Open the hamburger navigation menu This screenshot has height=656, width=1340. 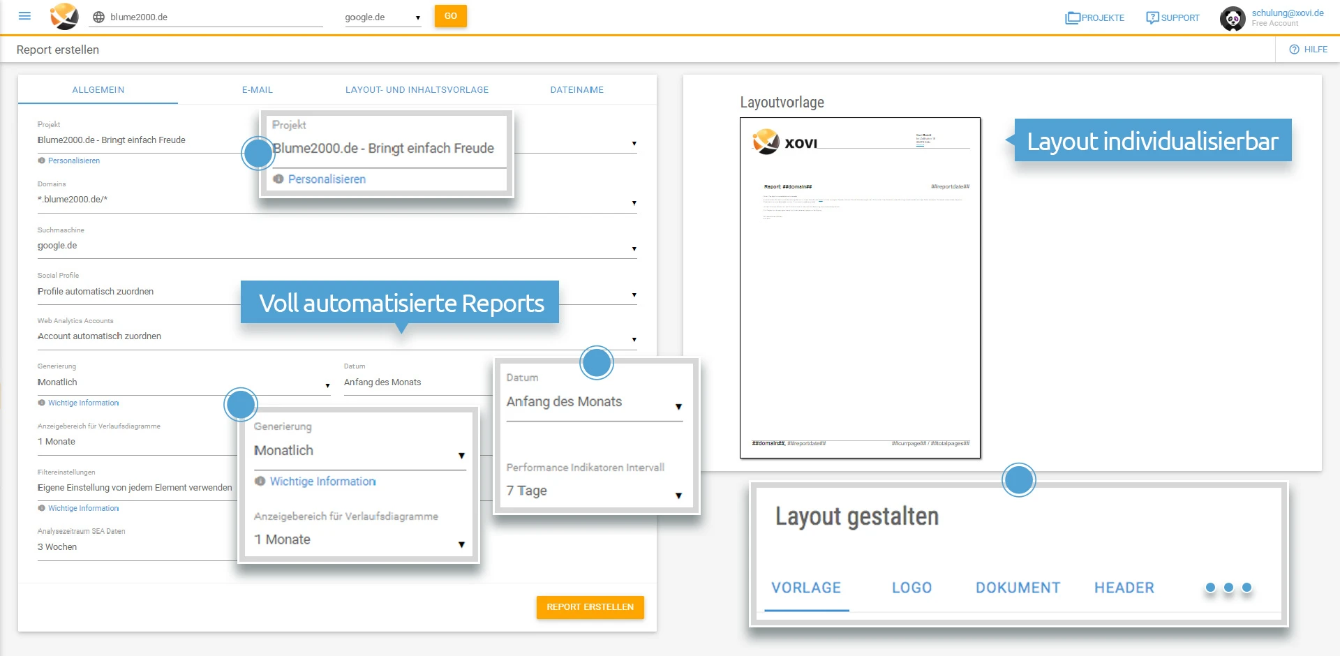click(x=24, y=15)
